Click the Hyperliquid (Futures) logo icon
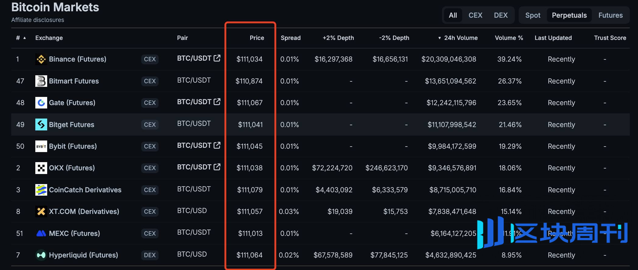The height and width of the screenshot is (270, 638). point(41,255)
